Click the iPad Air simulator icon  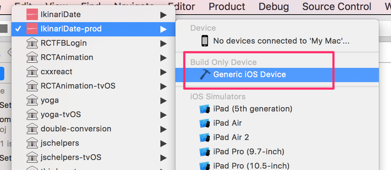[204, 123]
